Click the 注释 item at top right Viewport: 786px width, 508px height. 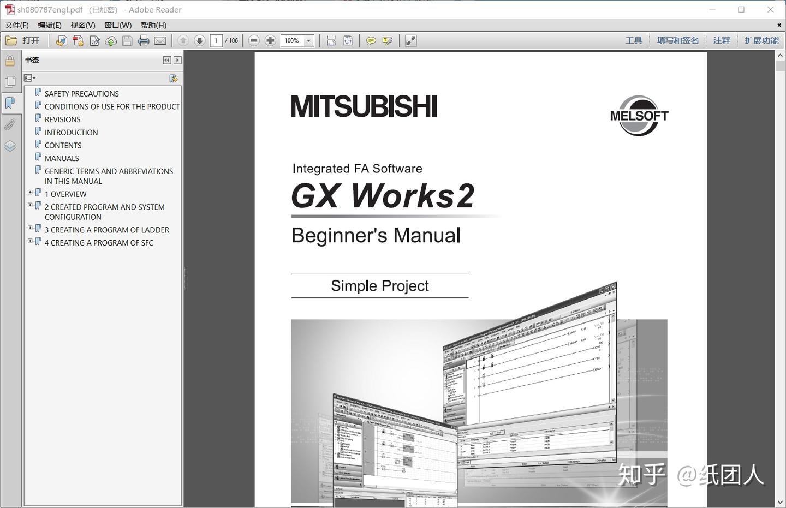point(722,40)
